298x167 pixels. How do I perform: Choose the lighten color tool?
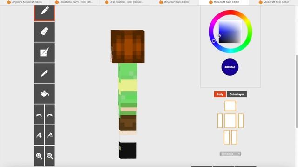click(x=39, y=135)
